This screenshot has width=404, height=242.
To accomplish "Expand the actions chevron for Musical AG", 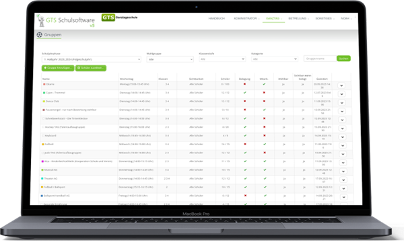I will (343, 171).
